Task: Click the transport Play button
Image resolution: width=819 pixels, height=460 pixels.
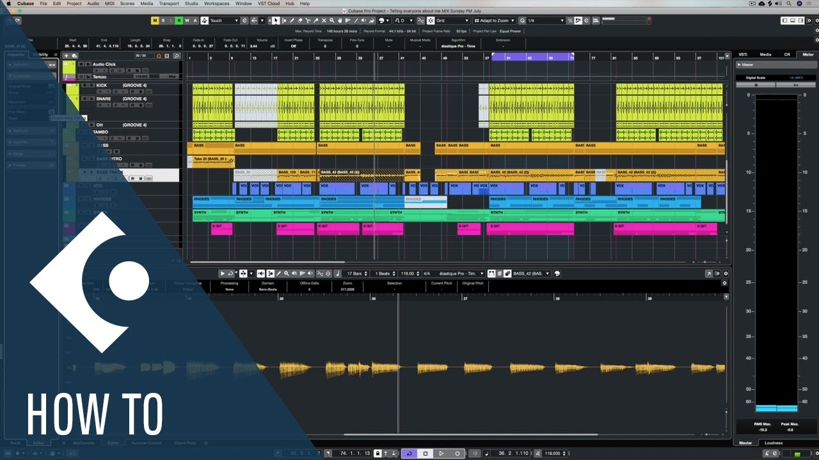Action: click(441, 453)
